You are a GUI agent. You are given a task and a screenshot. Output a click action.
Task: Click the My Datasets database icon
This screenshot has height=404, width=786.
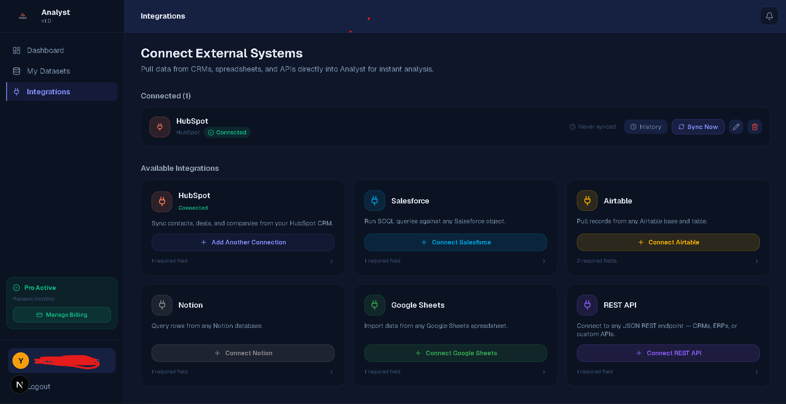point(17,71)
